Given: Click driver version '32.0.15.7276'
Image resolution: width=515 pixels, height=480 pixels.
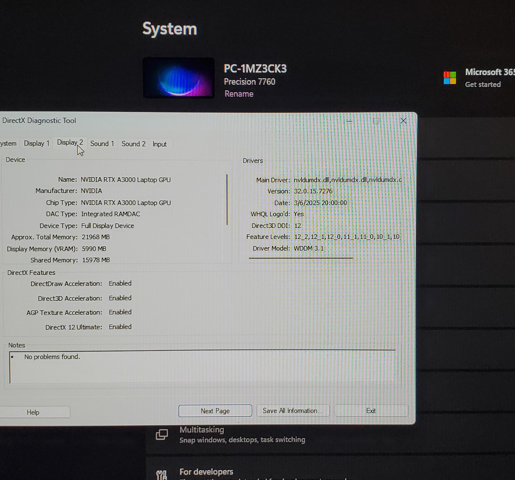Looking at the screenshot, I should (x=313, y=191).
